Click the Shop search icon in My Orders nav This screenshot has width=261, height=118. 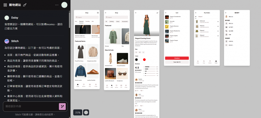click(204, 62)
